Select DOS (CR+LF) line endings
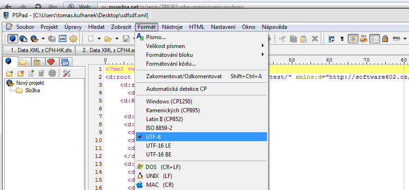The height and width of the screenshot is (190, 409). click(201, 167)
